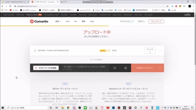Click the Convertio logo

point(39,21)
